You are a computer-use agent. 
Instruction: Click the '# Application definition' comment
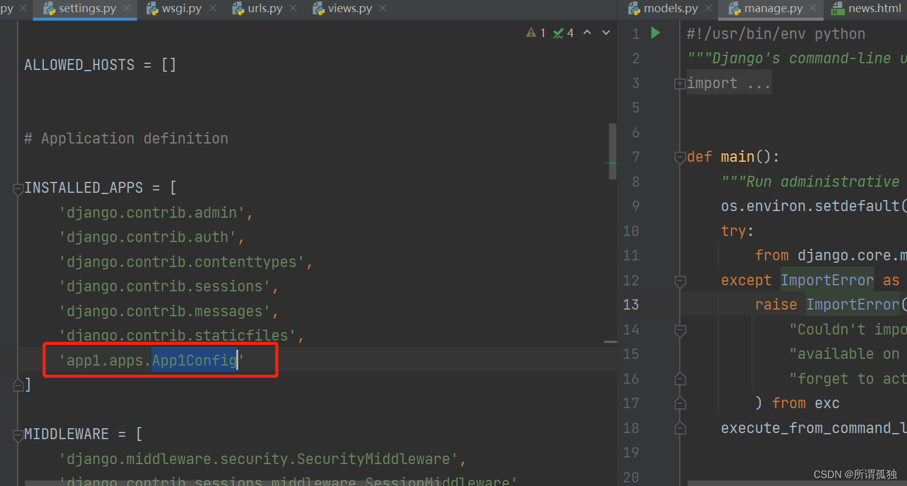(126, 139)
